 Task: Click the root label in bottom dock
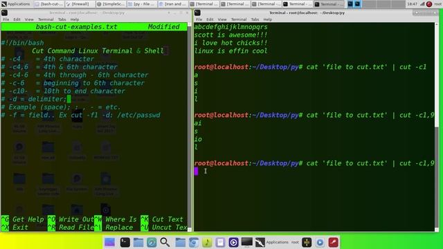[295, 242]
